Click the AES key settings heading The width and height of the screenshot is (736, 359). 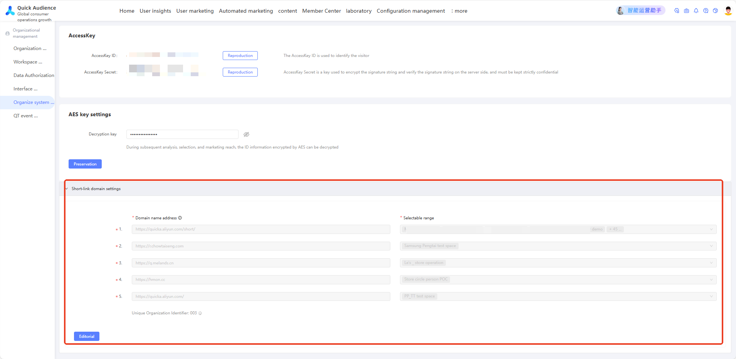click(x=90, y=114)
